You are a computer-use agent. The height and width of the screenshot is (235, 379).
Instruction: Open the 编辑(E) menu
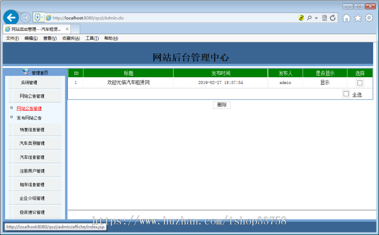click(x=31, y=38)
